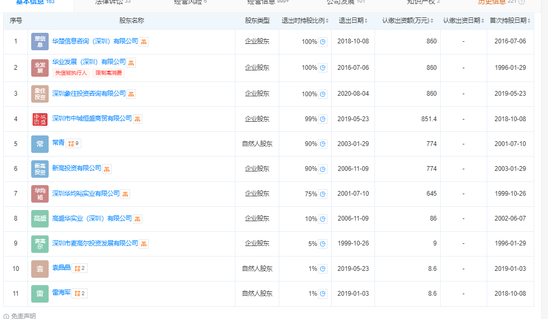548x319 pixels.
Task: Click the clock icon next to 5%
Action: pyautogui.click(x=323, y=244)
